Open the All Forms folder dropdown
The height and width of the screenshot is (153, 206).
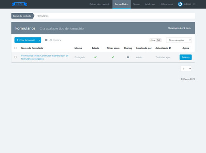tap(55, 40)
